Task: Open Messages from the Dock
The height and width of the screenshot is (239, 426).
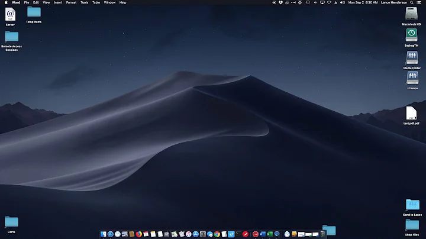Action: (209, 234)
